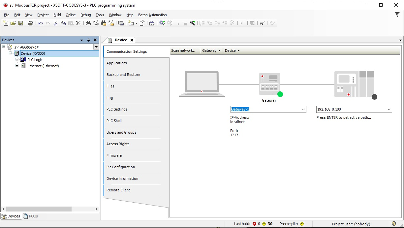Screen dimensions: 404x228
Task: Click the Project user: (nobody) status text
Action: [351, 224]
